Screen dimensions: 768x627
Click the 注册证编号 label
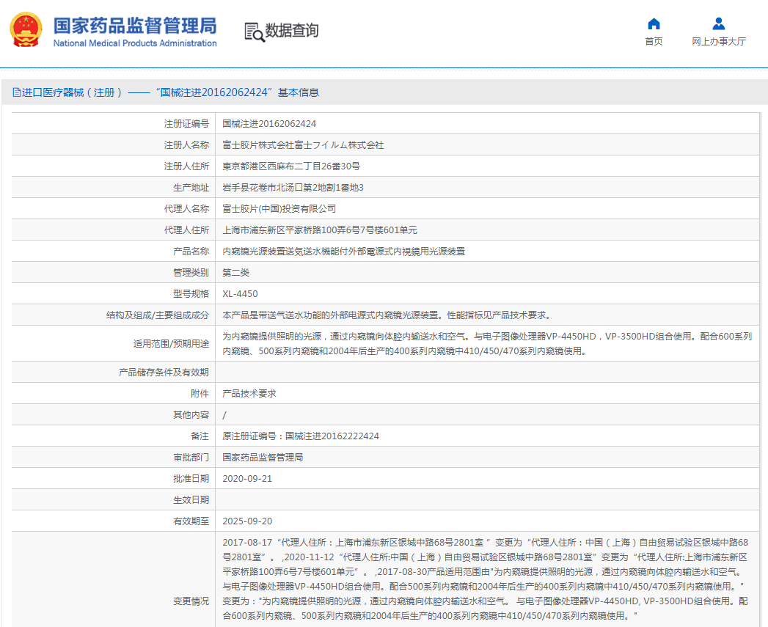pyautogui.click(x=186, y=123)
